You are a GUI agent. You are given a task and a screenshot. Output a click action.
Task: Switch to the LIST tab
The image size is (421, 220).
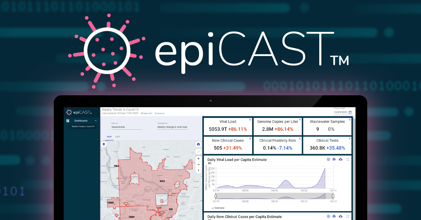pos(118,137)
